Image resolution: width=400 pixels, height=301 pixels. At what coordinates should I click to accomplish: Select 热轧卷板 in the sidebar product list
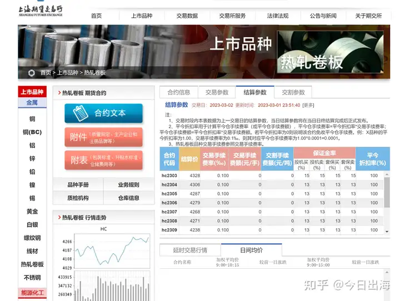click(x=32, y=264)
